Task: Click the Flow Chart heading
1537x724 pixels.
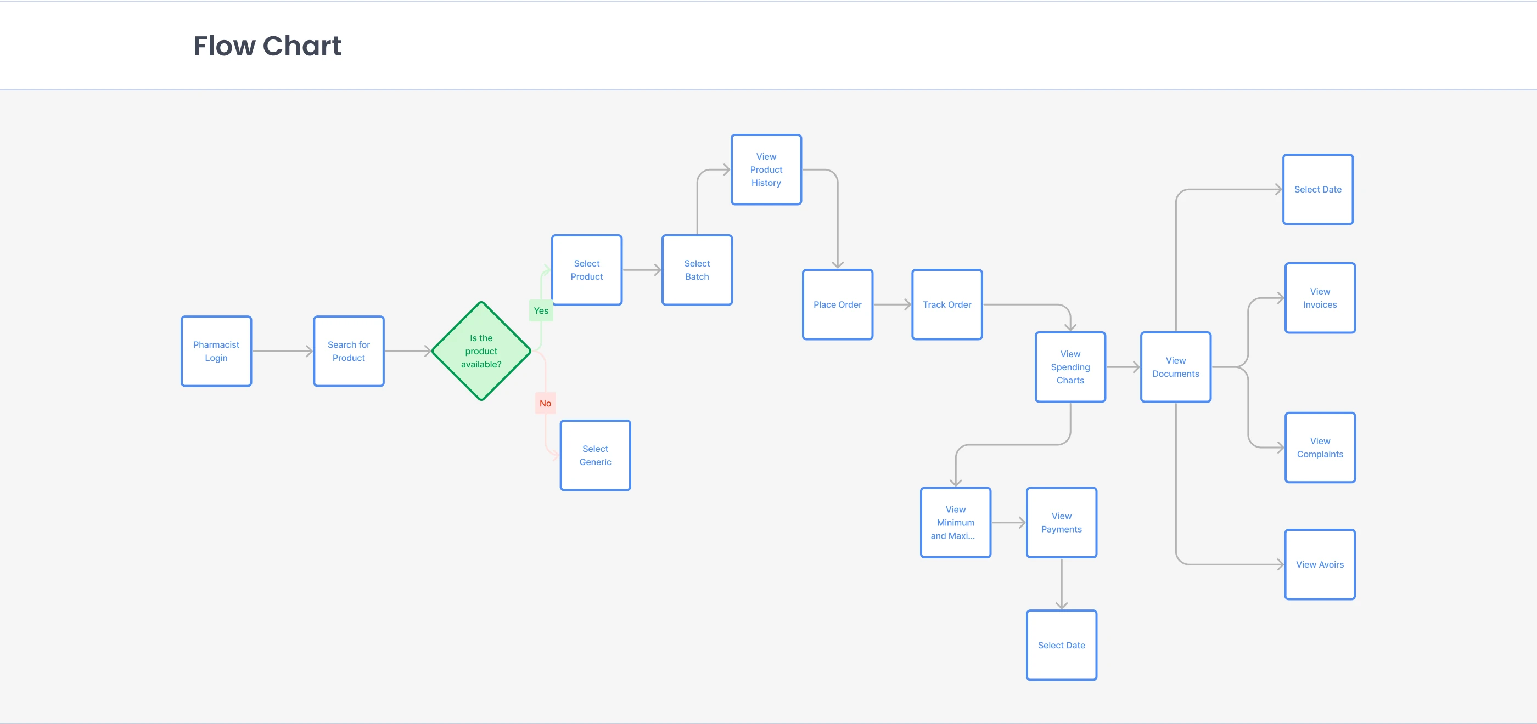Action: [267, 46]
